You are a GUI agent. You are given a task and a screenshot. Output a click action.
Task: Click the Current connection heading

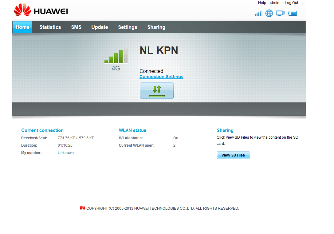coord(42,130)
